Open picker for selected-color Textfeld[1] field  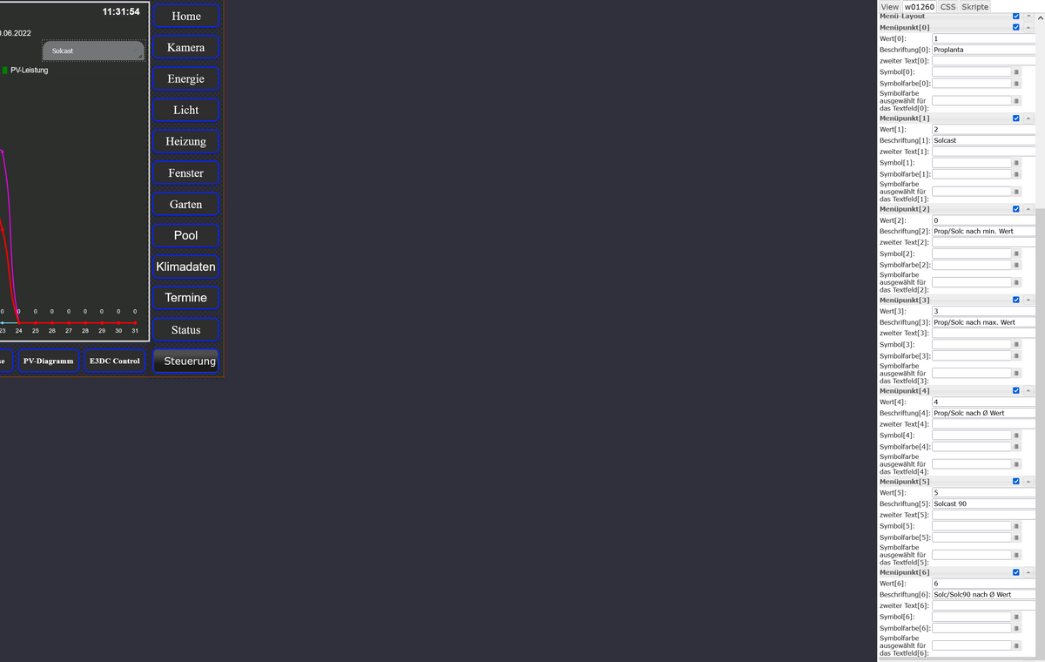point(1016,192)
